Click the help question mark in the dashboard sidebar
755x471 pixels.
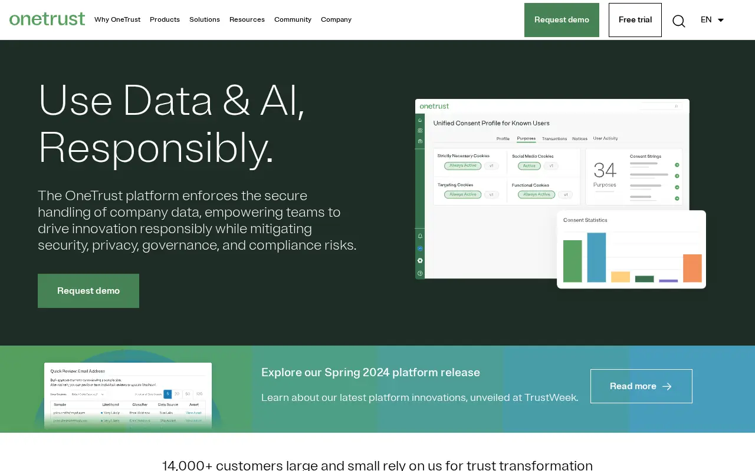click(x=420, y=273)
